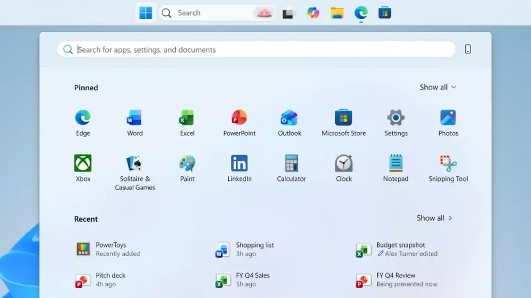Open Microsoft Store on the taskbar

click(x=384, y=13)
